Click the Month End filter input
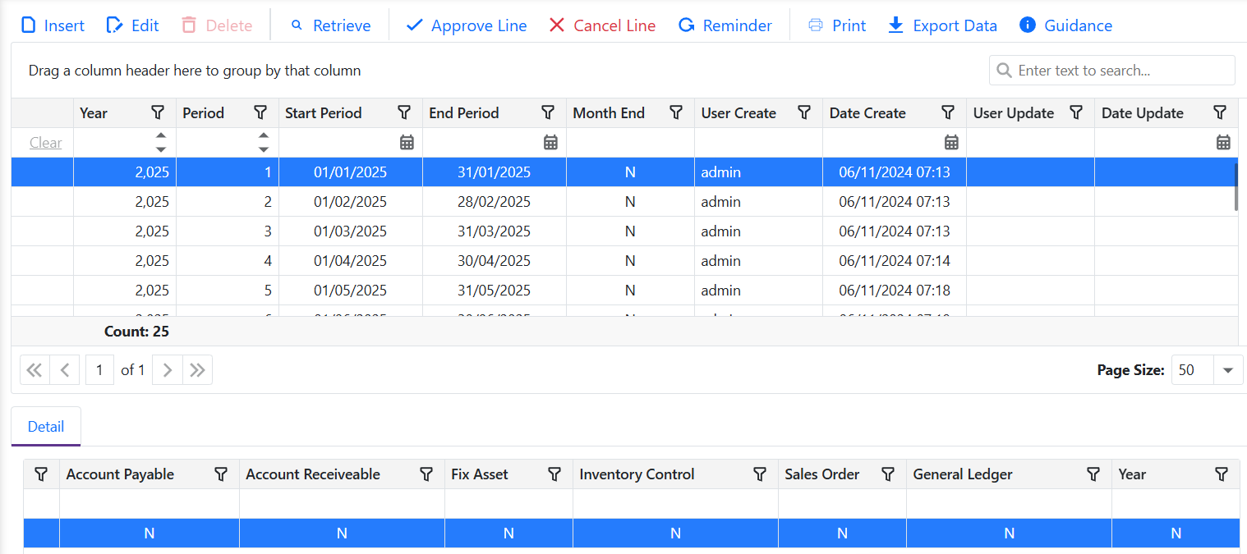The width and height of the screenshot is (1247, 554). pos(630,142)
